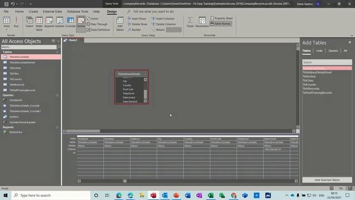355x200 pixels.
Task: Click the taskbar search box
Action: point(51,196)
